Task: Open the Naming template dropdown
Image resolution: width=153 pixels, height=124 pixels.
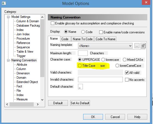Action: 105,46
